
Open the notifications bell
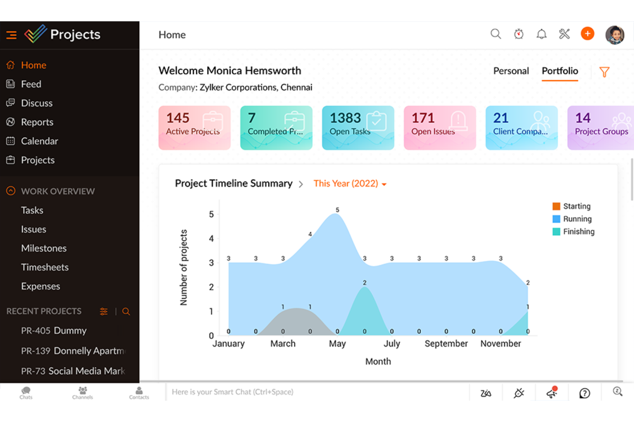[x=541, y=33]
